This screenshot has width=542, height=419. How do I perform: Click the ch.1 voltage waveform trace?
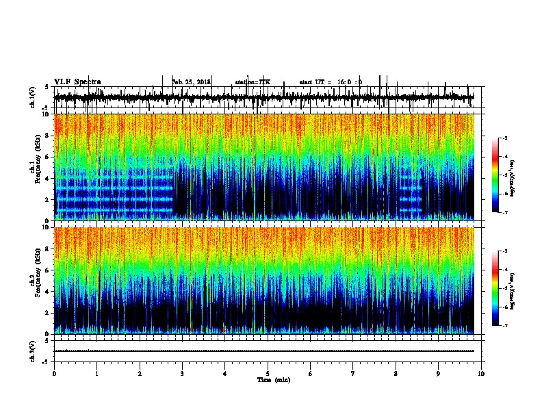pyautogui.click(x=264, y=97)
